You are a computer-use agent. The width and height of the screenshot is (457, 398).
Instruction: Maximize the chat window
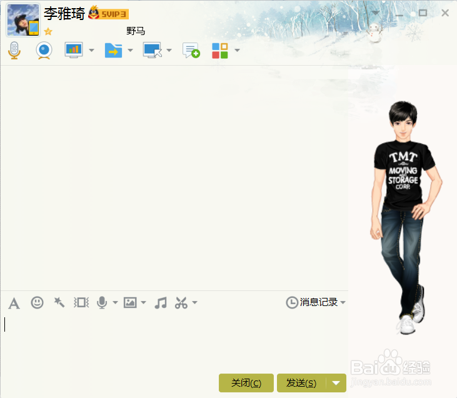(423, 13)
